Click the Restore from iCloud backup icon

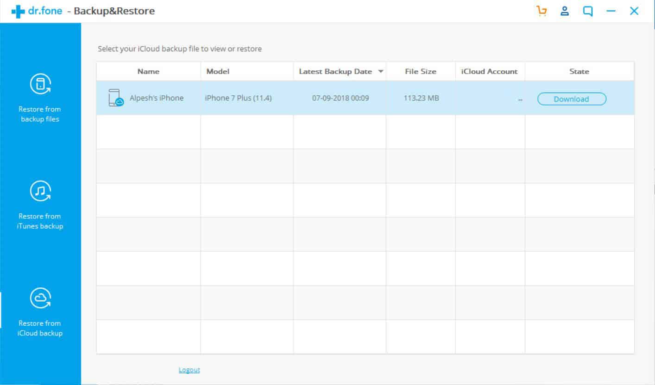[x=40, y=298]
